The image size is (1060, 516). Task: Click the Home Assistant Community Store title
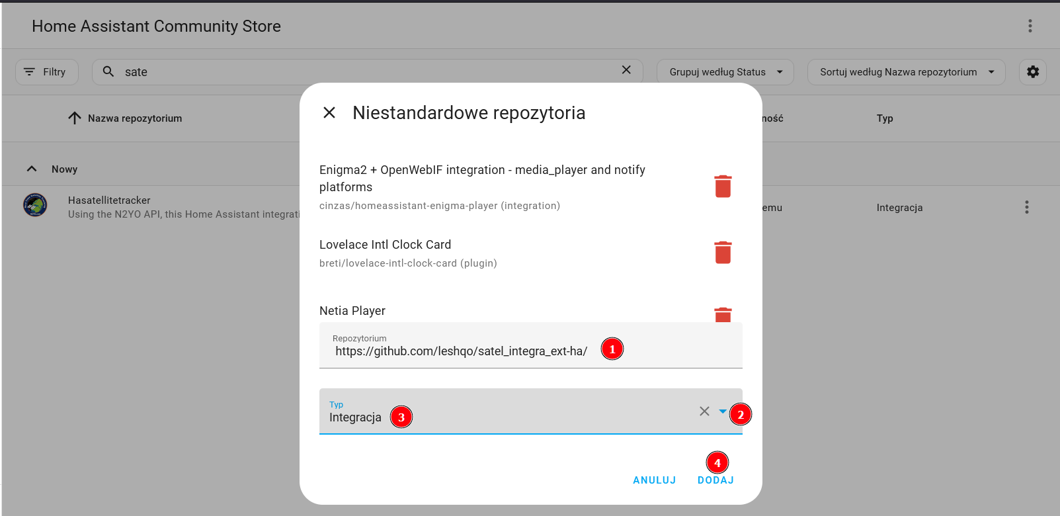(157, 26)
